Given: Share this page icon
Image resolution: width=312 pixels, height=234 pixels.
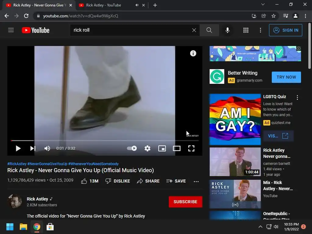Looking at the screenshot, I should [264, 16].
